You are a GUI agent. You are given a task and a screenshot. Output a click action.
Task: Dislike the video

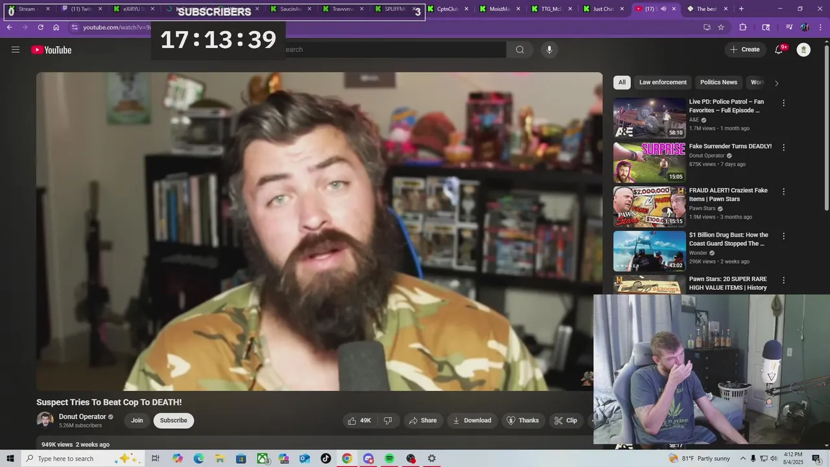[388, 420]
